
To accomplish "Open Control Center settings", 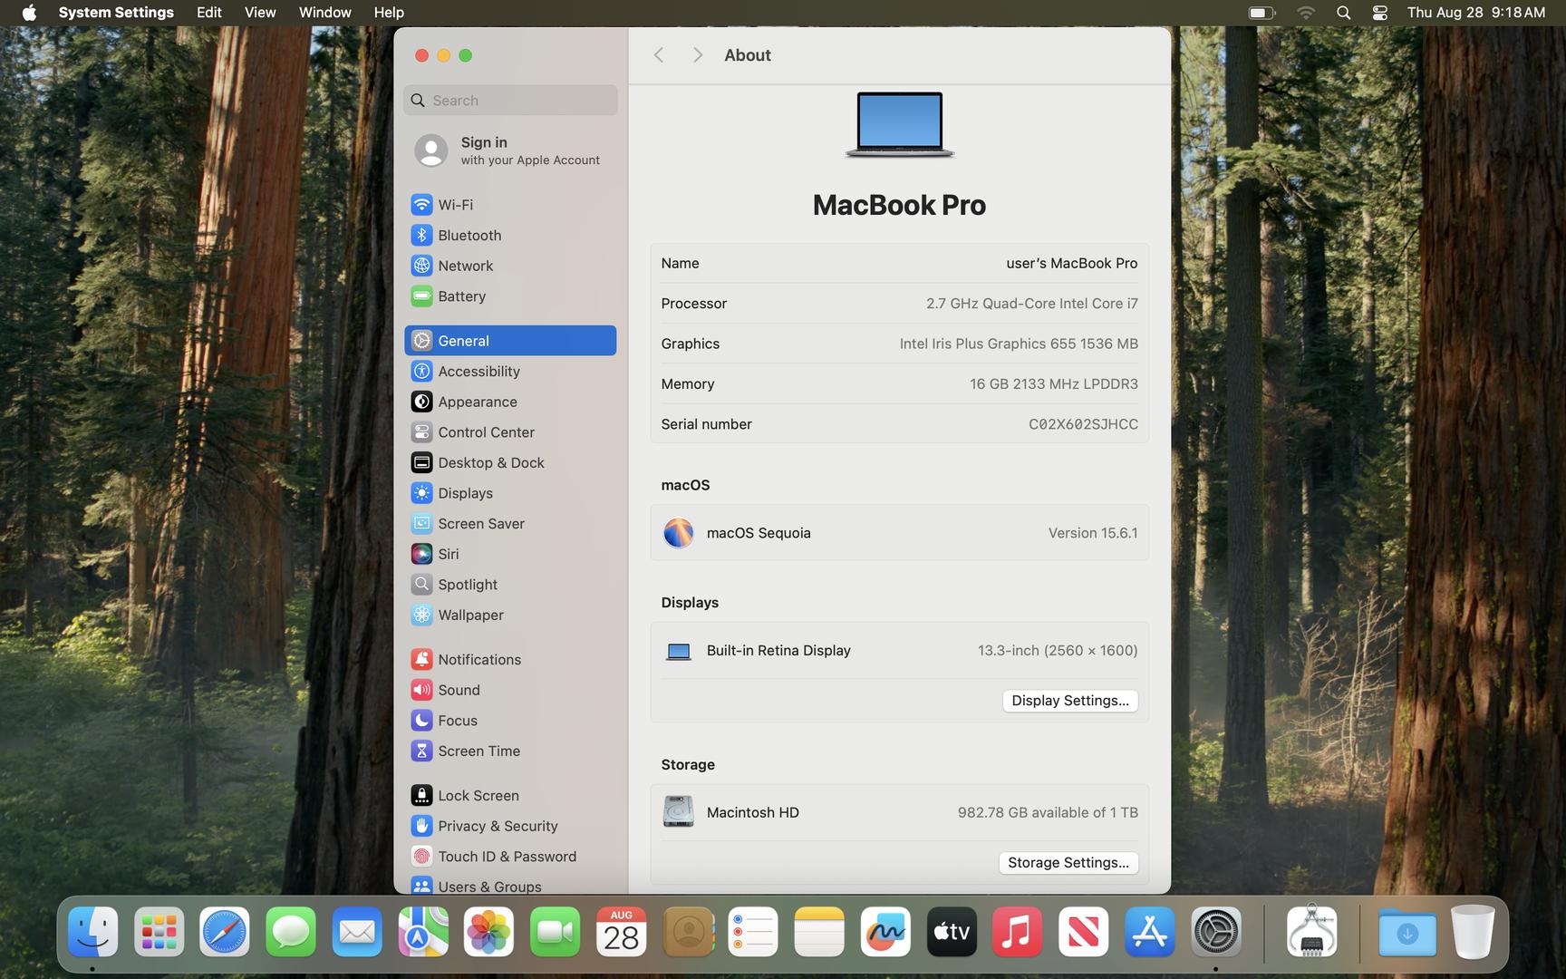I will click(510, 432).
